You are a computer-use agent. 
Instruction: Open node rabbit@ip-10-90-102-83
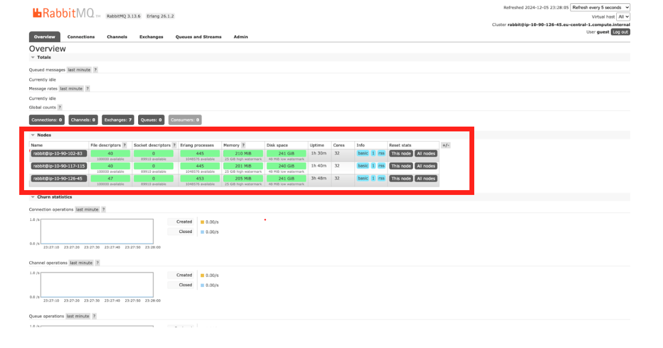pos(59,154)
